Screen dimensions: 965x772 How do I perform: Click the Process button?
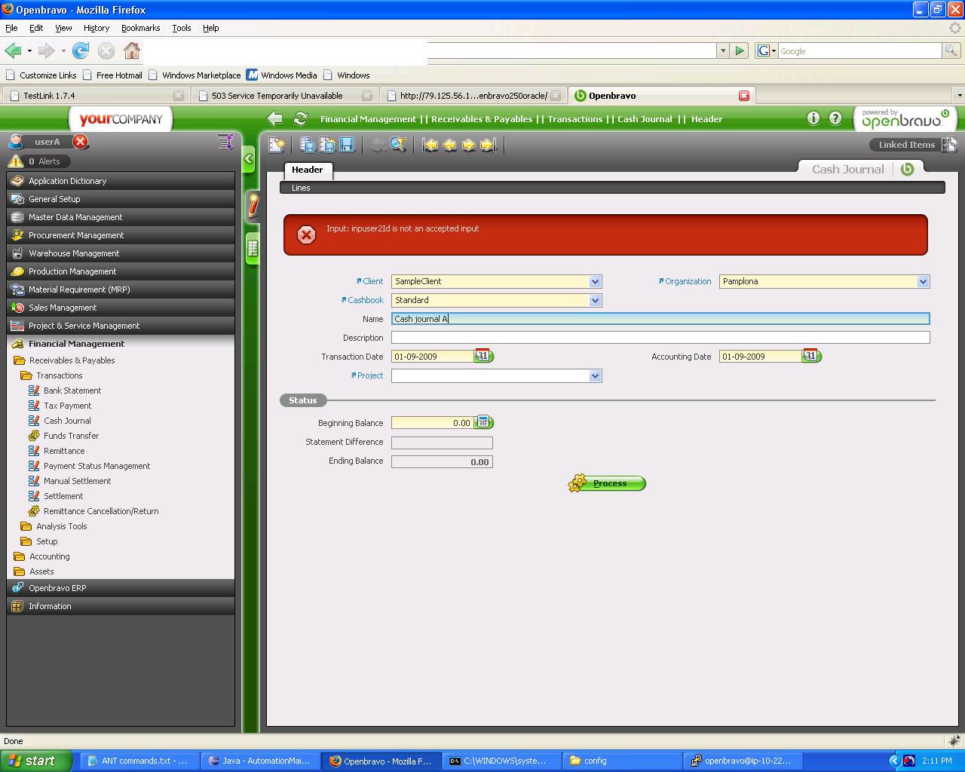click(609, 483)
